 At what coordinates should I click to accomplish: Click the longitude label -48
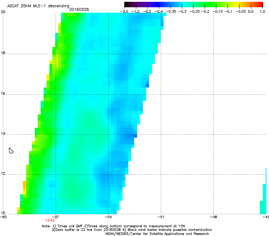tap(213, 217)
